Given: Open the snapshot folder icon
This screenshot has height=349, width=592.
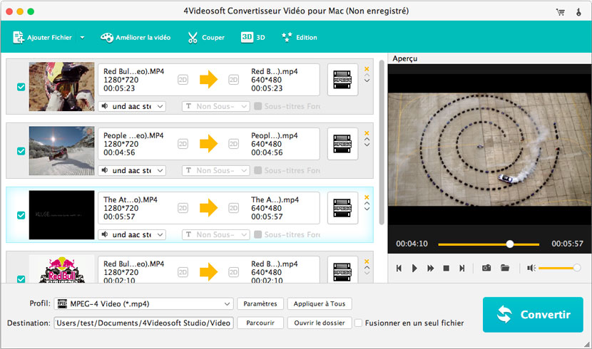Looking at the screenshot, I should coord(505,268).
